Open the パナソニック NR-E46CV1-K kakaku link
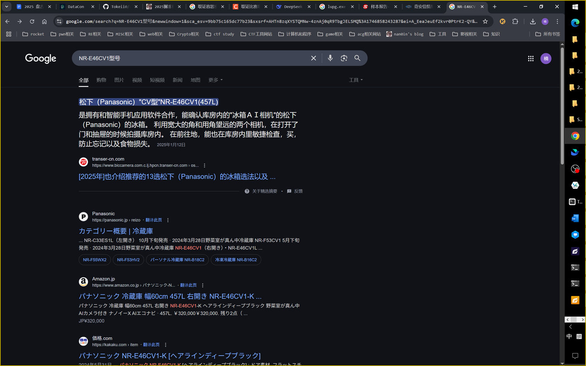 (170, 355)
